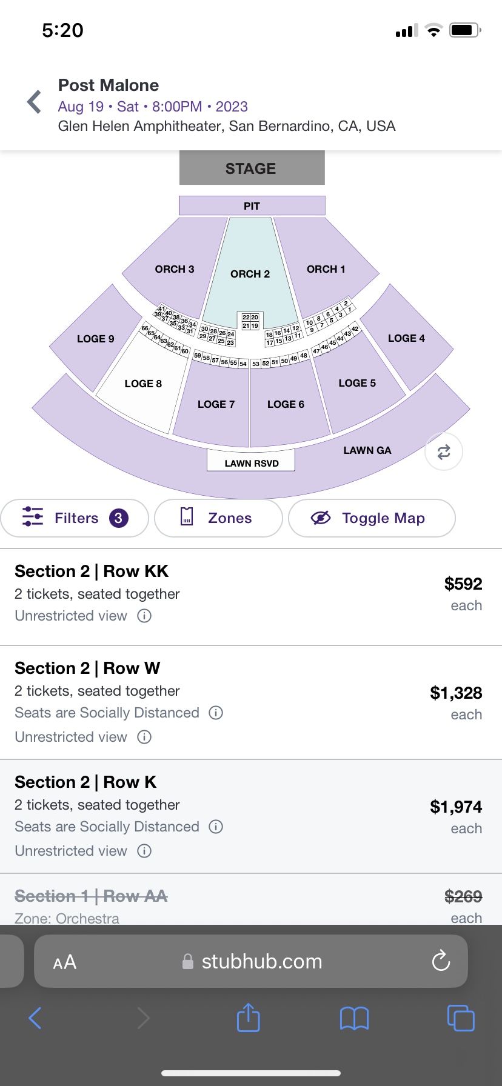Image resolution: width=502 pixels, height=1086 pixels.
Task: Reload the stubhub.com page
Action: pyautogui.click(x=441, y=961)
